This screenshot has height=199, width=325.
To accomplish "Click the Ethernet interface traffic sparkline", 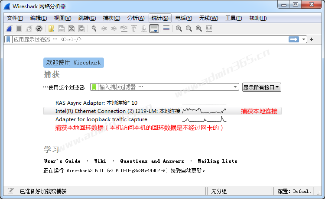I will tap(205, 111).
